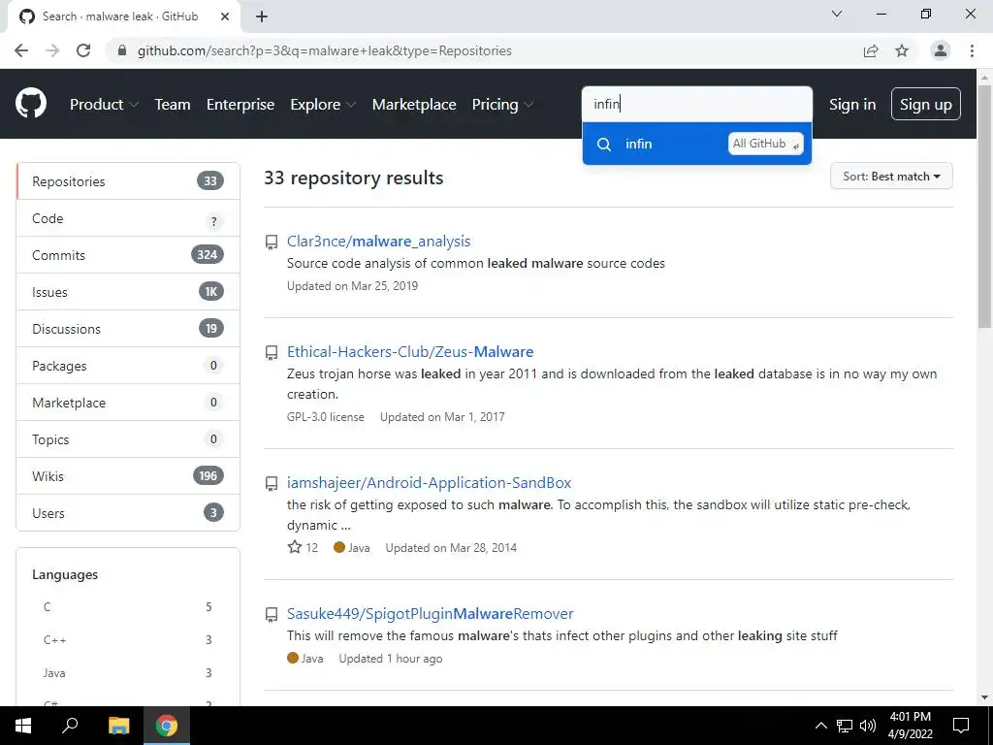Click the page vertical scrollbar thumb
Screen dimensions: 993x745
[x=984, y=206]
